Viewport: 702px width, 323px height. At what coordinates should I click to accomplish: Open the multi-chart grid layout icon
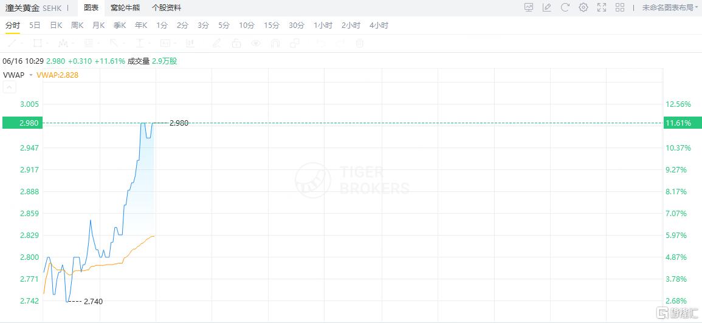coord(620,7)
